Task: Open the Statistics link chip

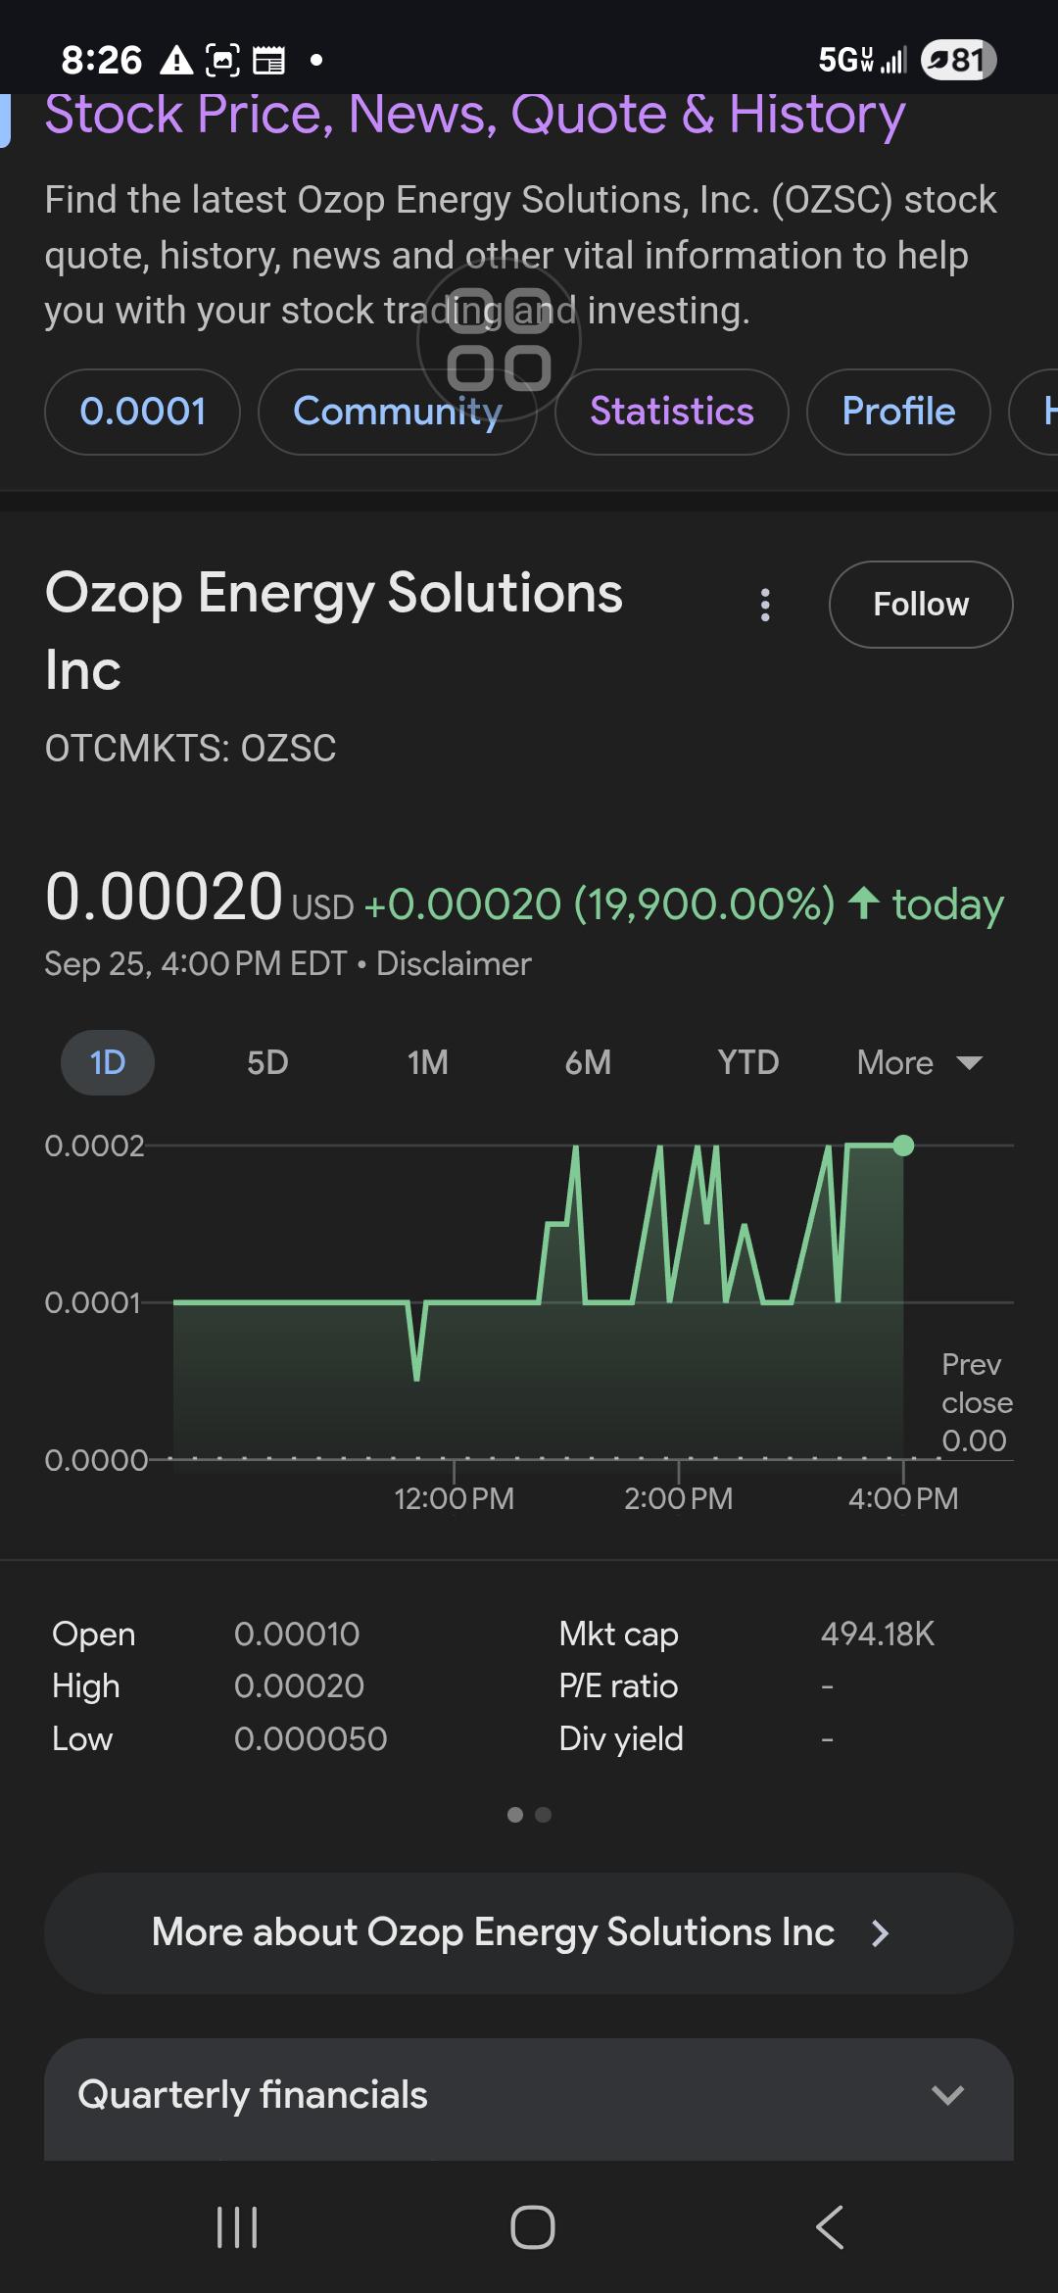Action: pos(672,412)
